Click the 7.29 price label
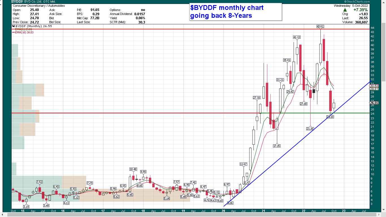 coord(90,183)
